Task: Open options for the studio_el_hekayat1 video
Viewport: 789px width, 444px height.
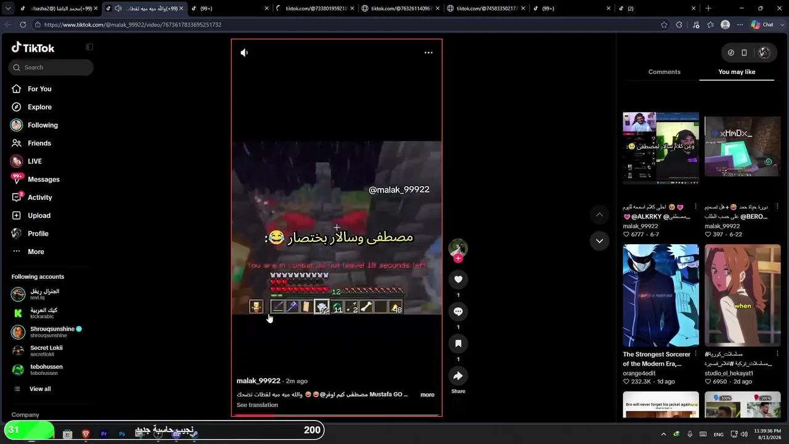Action: [777, 355]
